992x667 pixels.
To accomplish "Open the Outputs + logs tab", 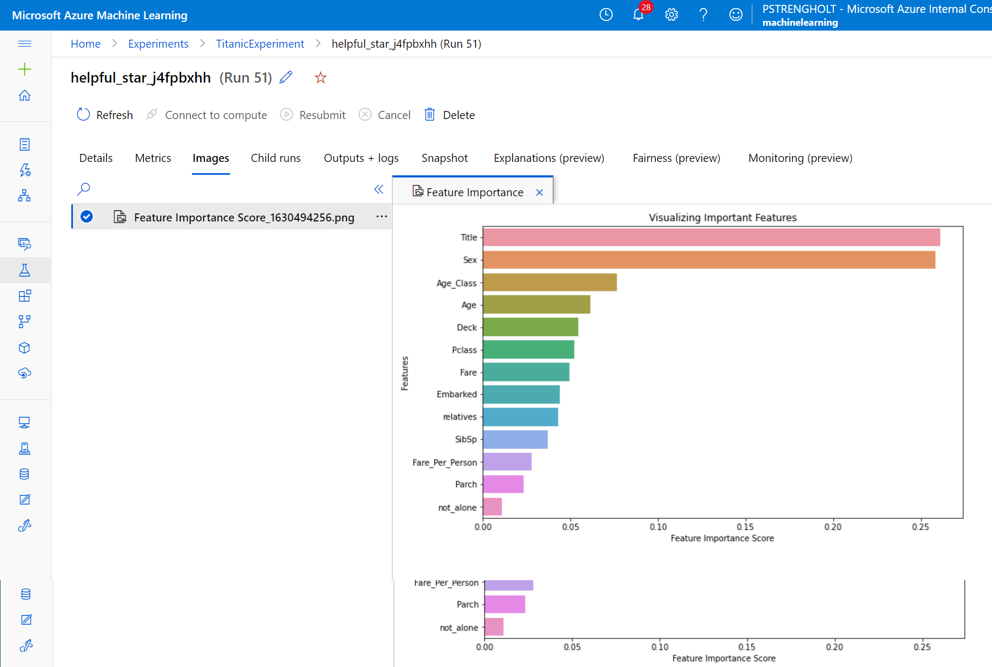I will point(361,158).
